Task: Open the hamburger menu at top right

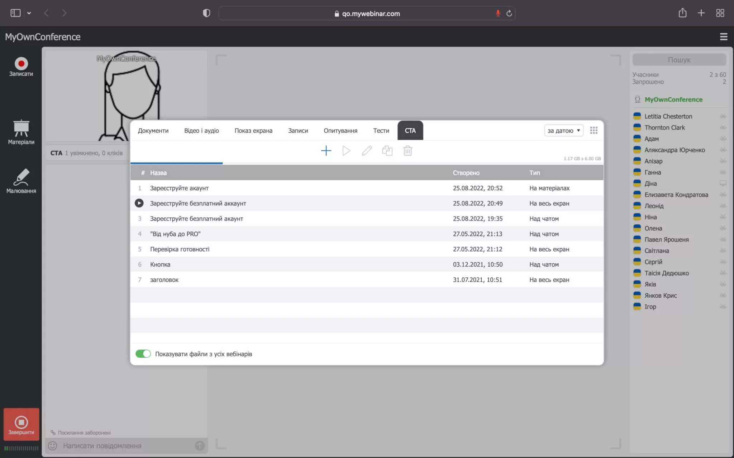Action: coord(723,36)
